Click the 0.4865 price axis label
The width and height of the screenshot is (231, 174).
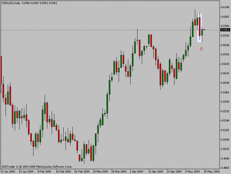tap(225, 168)
